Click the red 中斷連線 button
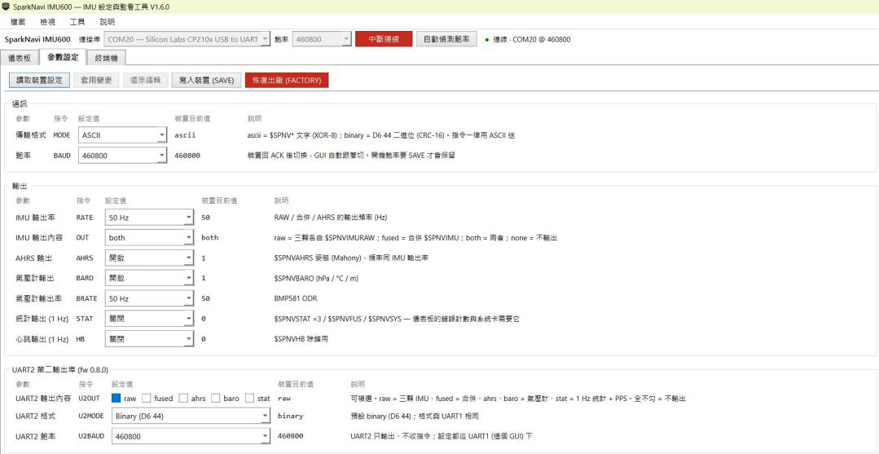Image resolution: width=879 pixels, height=454 pixels. (x=384, y=39)
